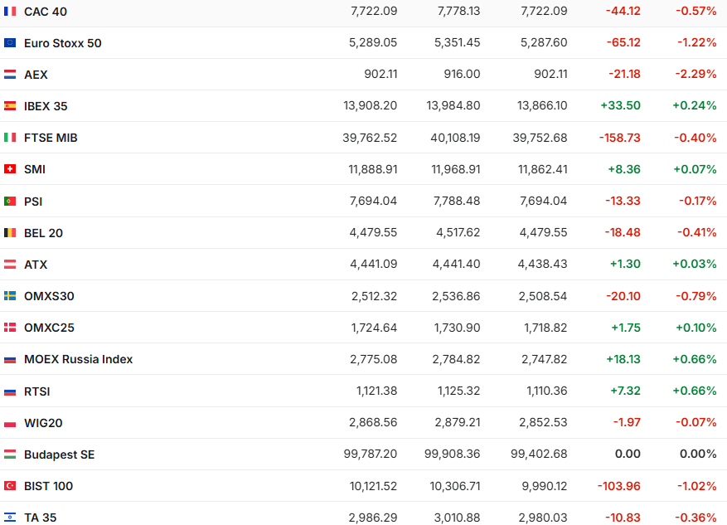Open the MOEX Russia Index link

(78, 359)
